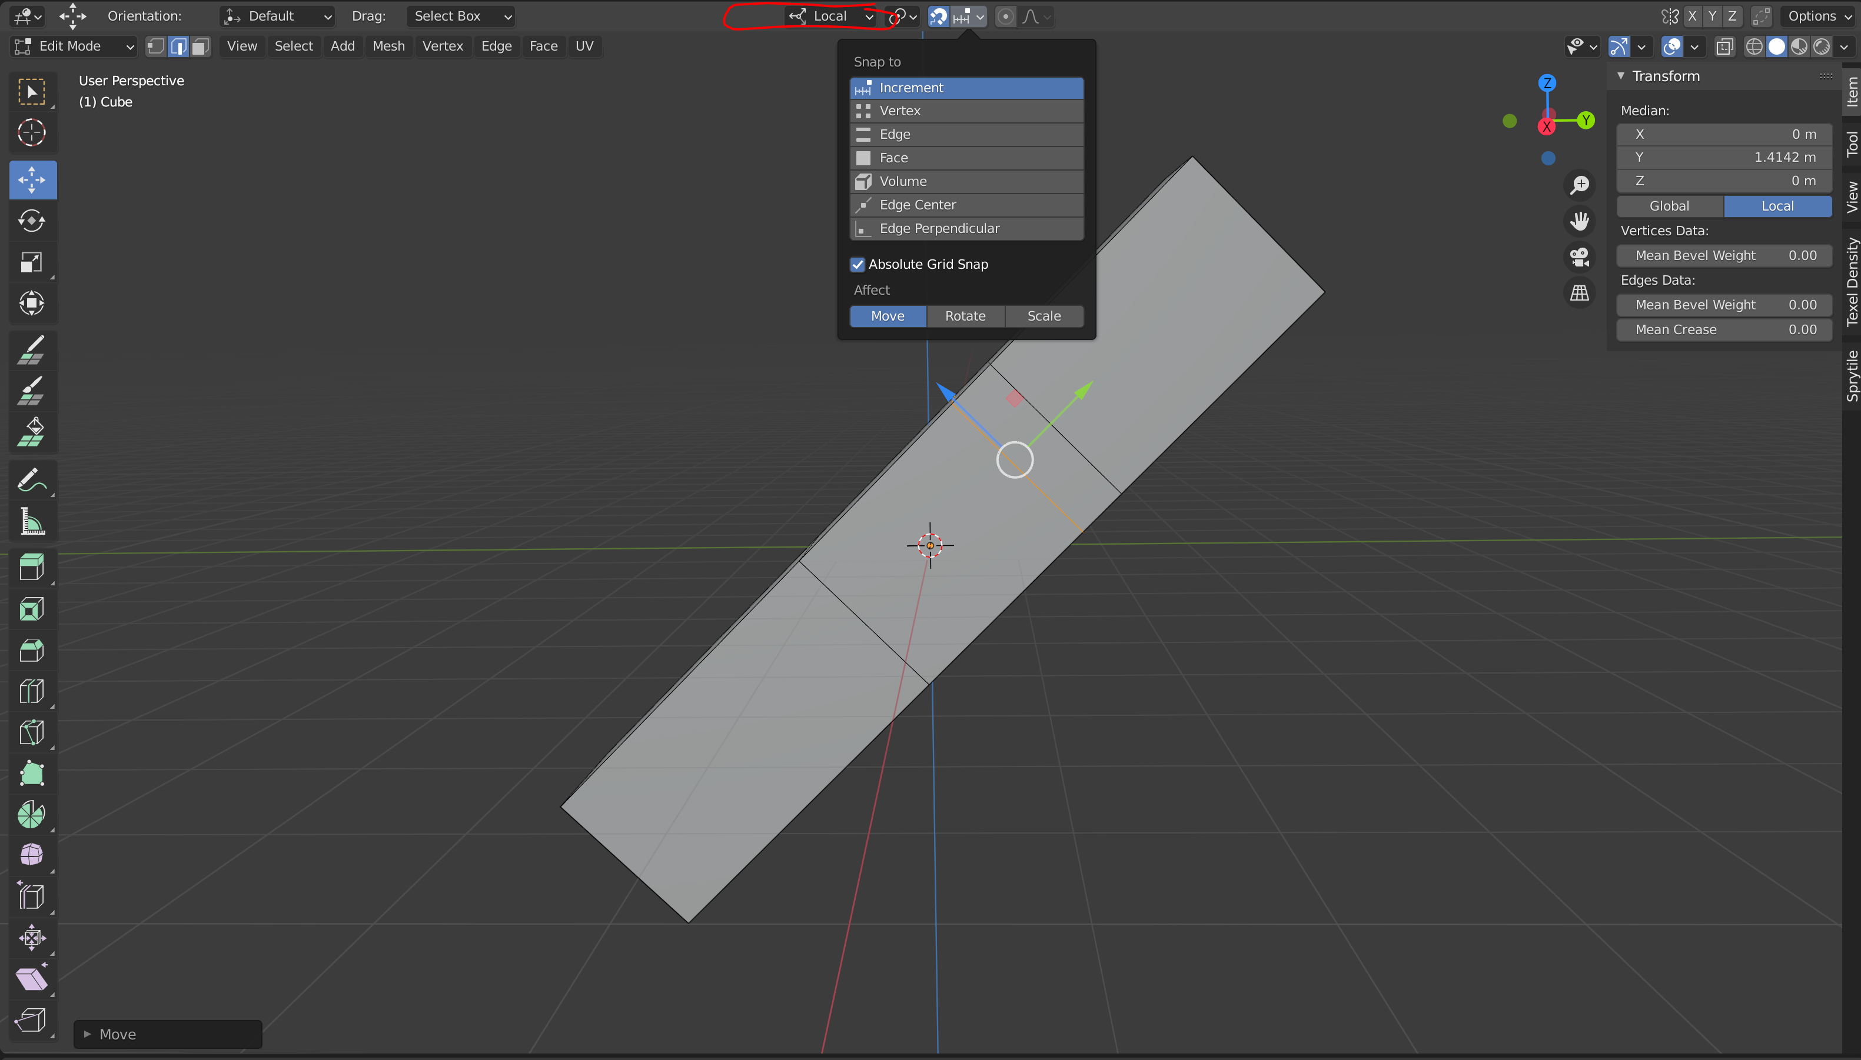
Task: Select the Loop Cut tool
Action: coord(31,691)
